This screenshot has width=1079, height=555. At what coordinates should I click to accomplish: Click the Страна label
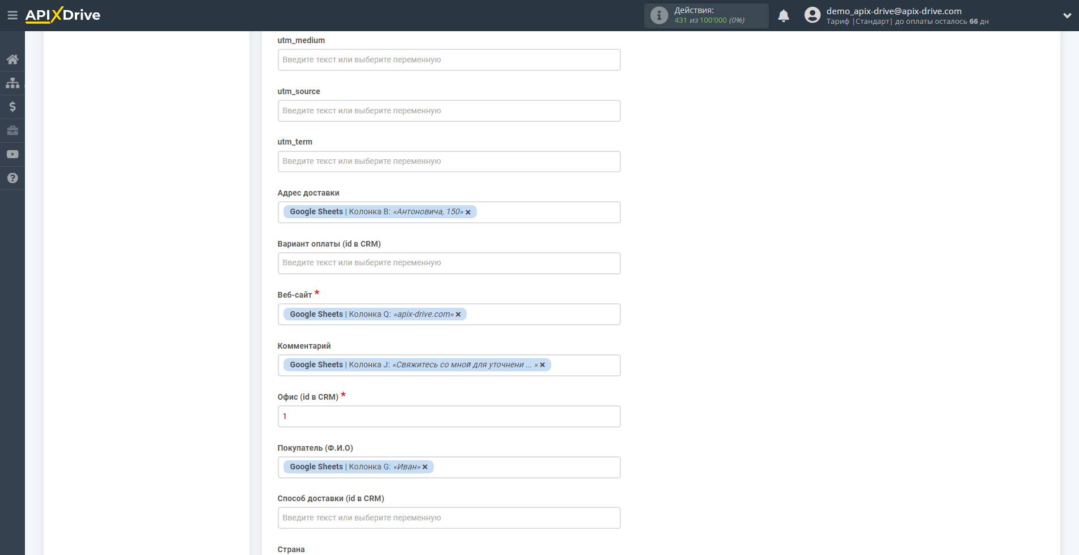[291, 549]
